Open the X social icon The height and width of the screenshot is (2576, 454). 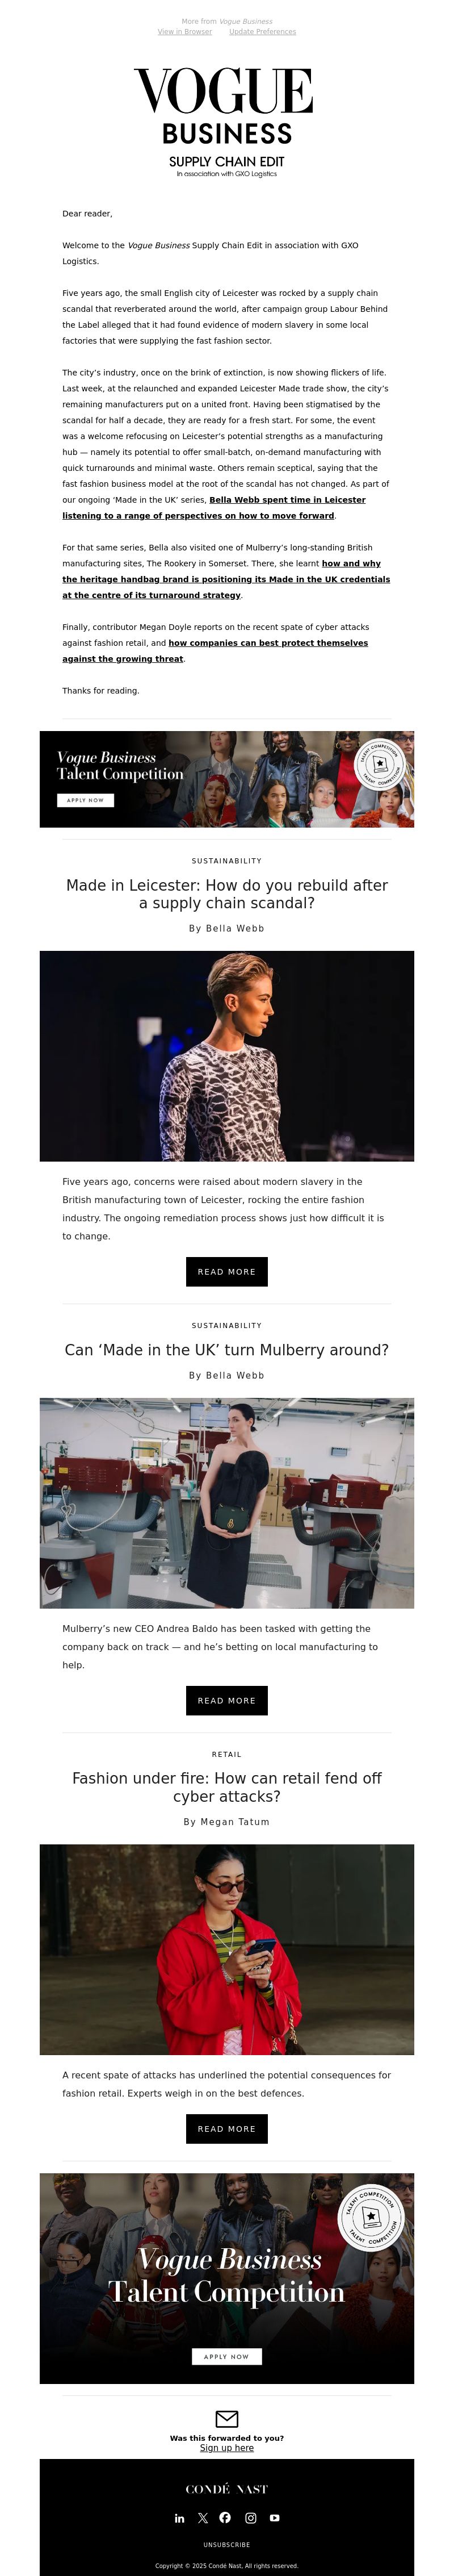click(203, 2518)
